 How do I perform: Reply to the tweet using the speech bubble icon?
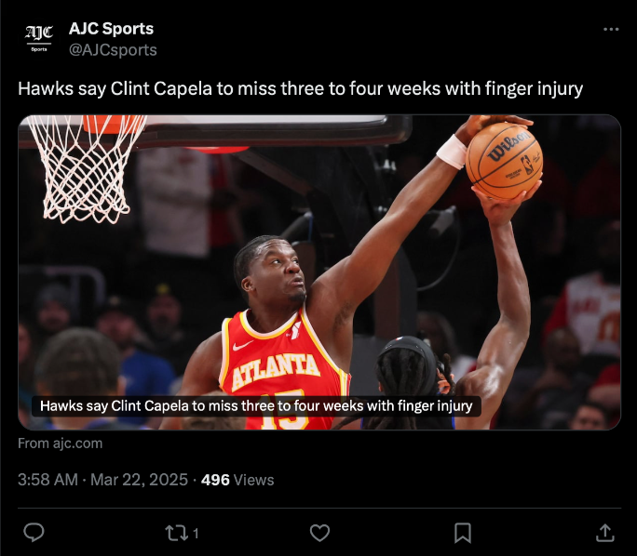pyautogui.click(x=34, y=532)
